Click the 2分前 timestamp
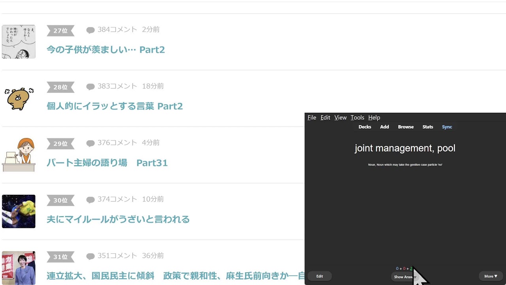 pos(151,30)
